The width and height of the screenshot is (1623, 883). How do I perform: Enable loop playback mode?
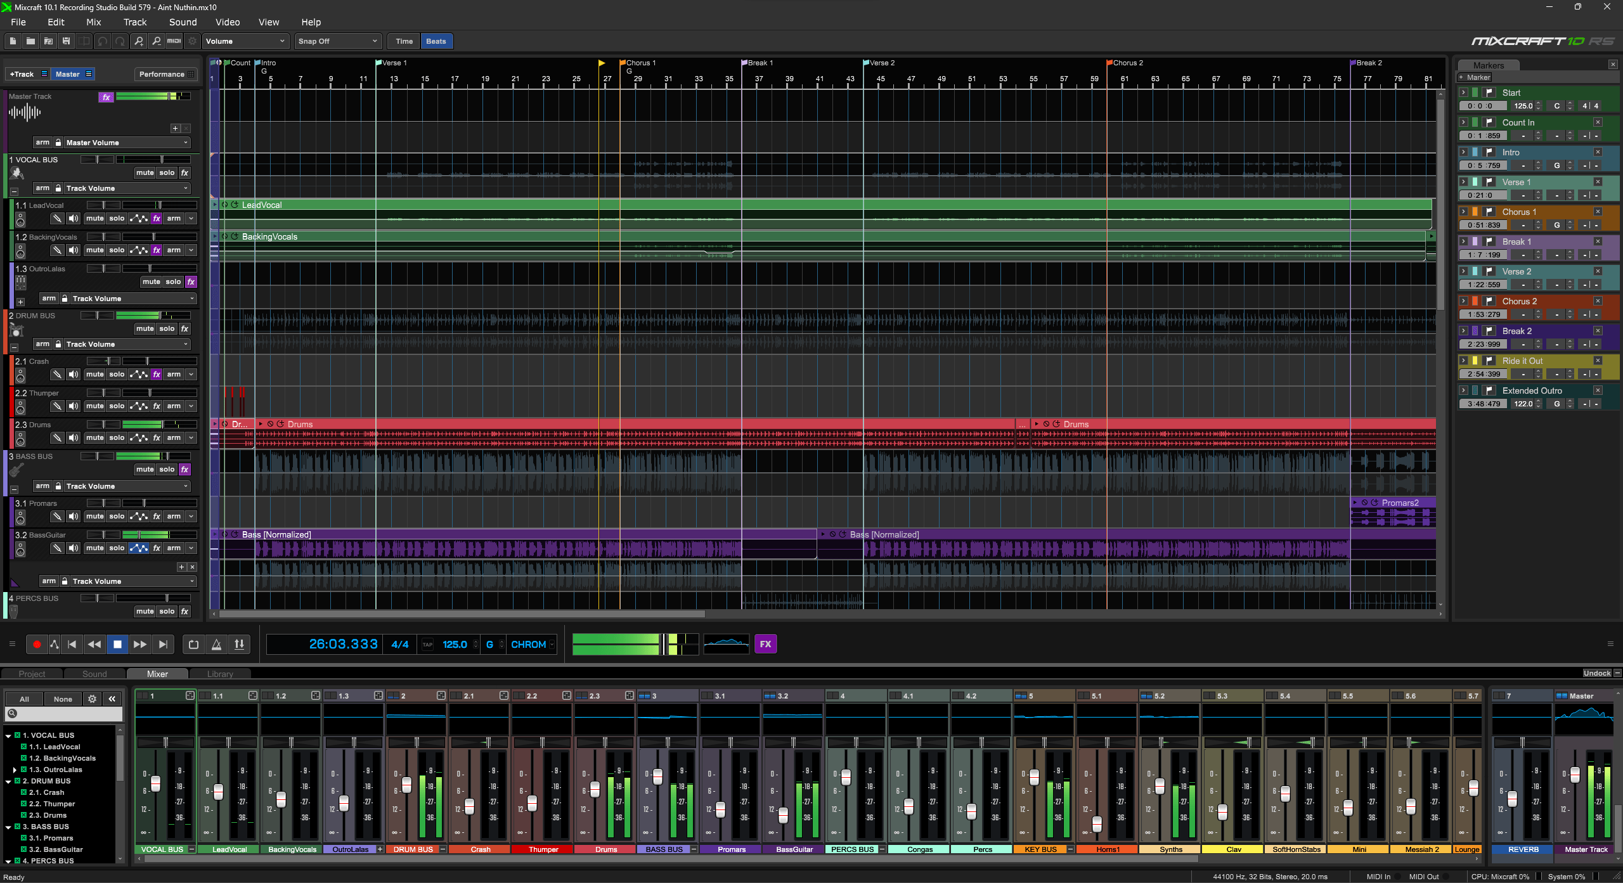[193, 644]
